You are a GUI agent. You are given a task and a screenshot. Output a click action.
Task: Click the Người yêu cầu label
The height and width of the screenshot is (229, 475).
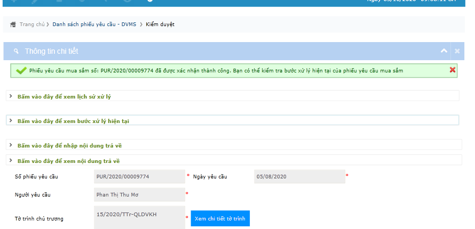(x=33, y=194)
